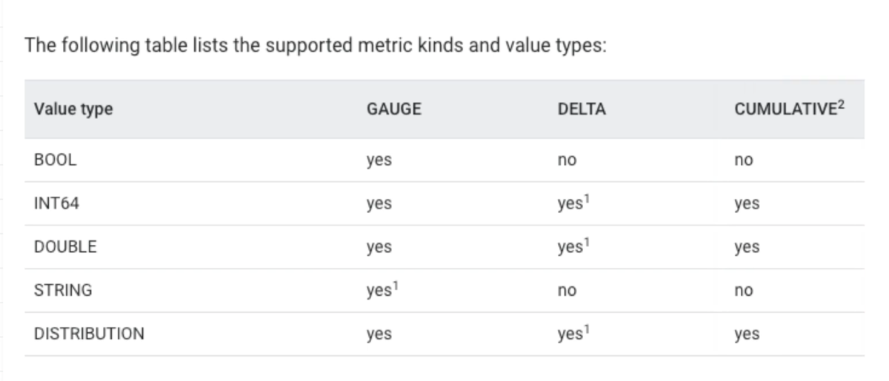Click the DELTA column header
Image resolution: width=889 pixels, height=381 pixels.
click(x=582, y=109)
